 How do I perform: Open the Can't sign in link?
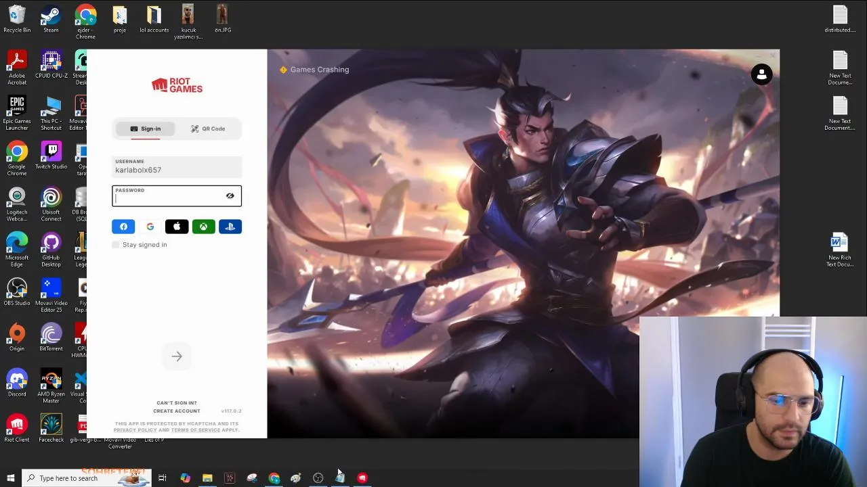pos(177,403)
